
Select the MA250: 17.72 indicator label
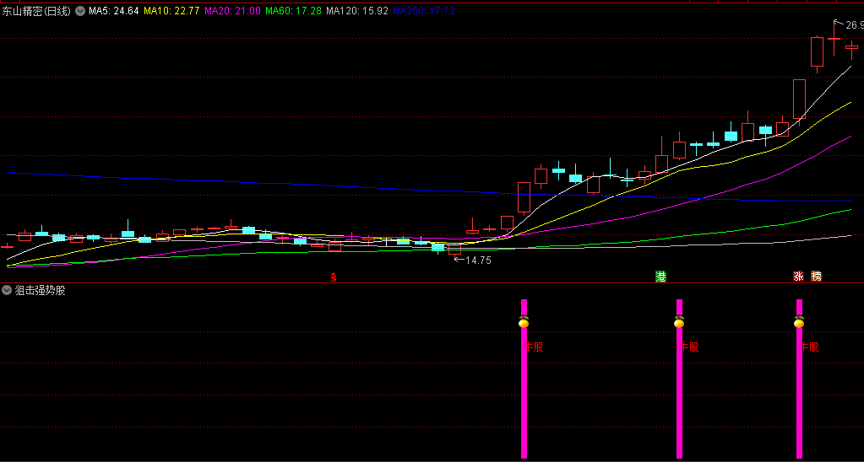tap(424, 10)
